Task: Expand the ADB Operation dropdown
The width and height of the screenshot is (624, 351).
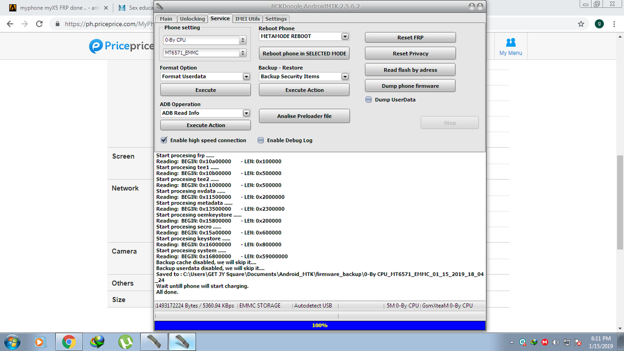Action: (x=246, y=113)
